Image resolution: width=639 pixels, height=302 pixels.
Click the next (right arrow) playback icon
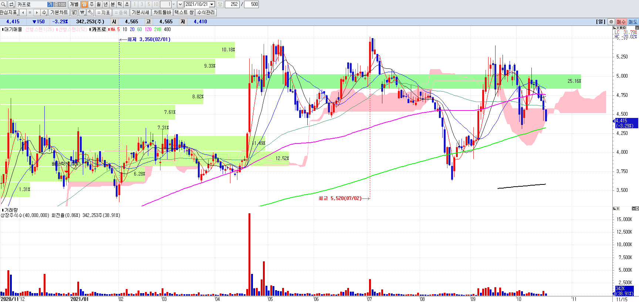pos(37,13)
